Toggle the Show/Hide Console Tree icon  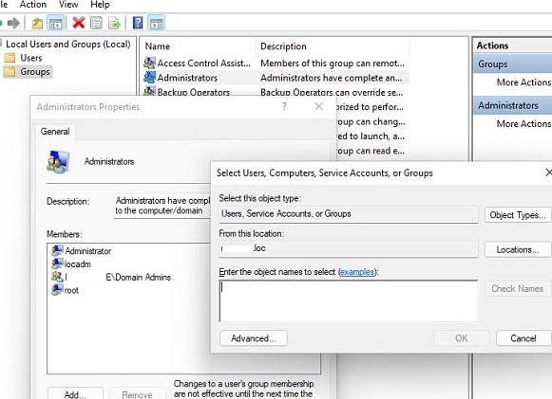(56, 24)
